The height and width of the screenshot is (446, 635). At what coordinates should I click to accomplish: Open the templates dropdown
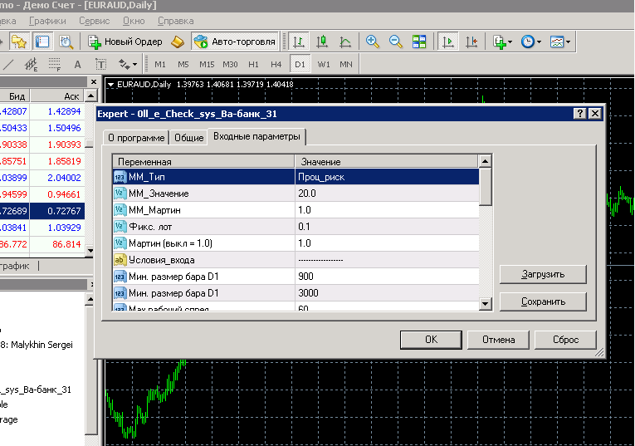click(x=560, y=42)
